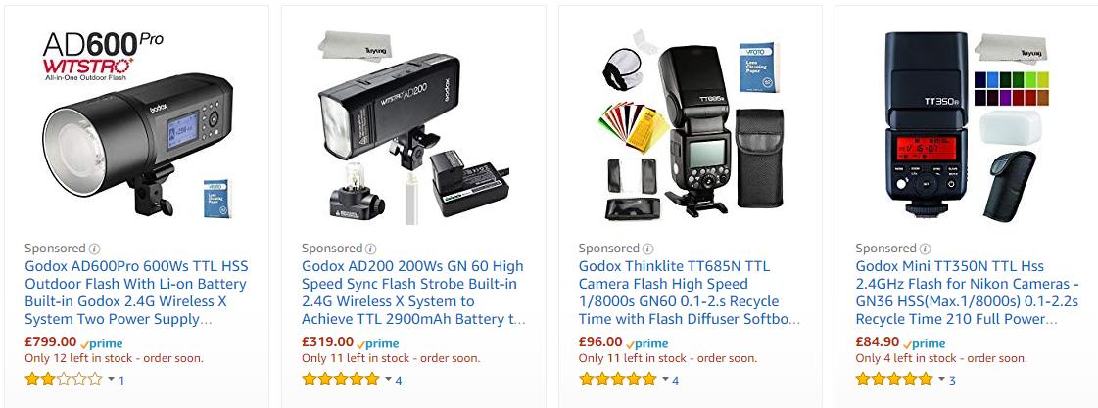Screen dimensions: 1098x408
Task: Click the Sponsored info icon under AD600Pro
Action: 95,249
